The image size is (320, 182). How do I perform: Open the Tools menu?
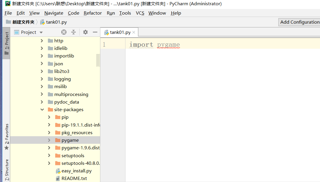click(x=125, y=13)
